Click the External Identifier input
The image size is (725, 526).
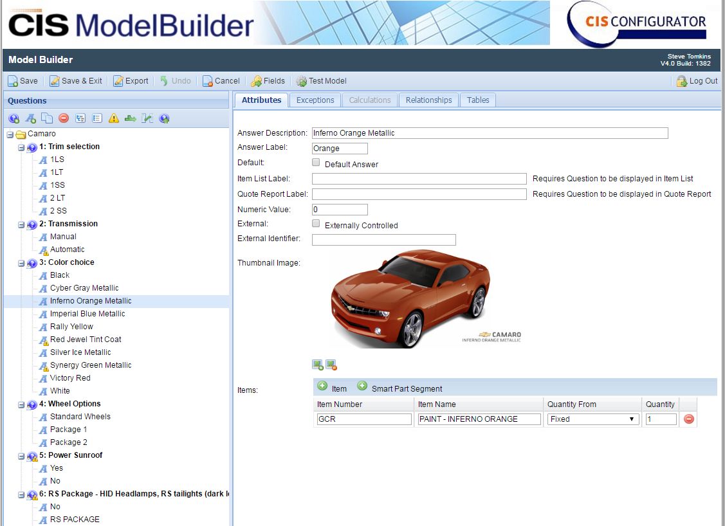[x=384, y=239]
